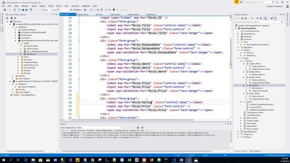Toggle Preview Selected Items in Solution Explorer
Screen dimensions: 290x163
point(275,18)
